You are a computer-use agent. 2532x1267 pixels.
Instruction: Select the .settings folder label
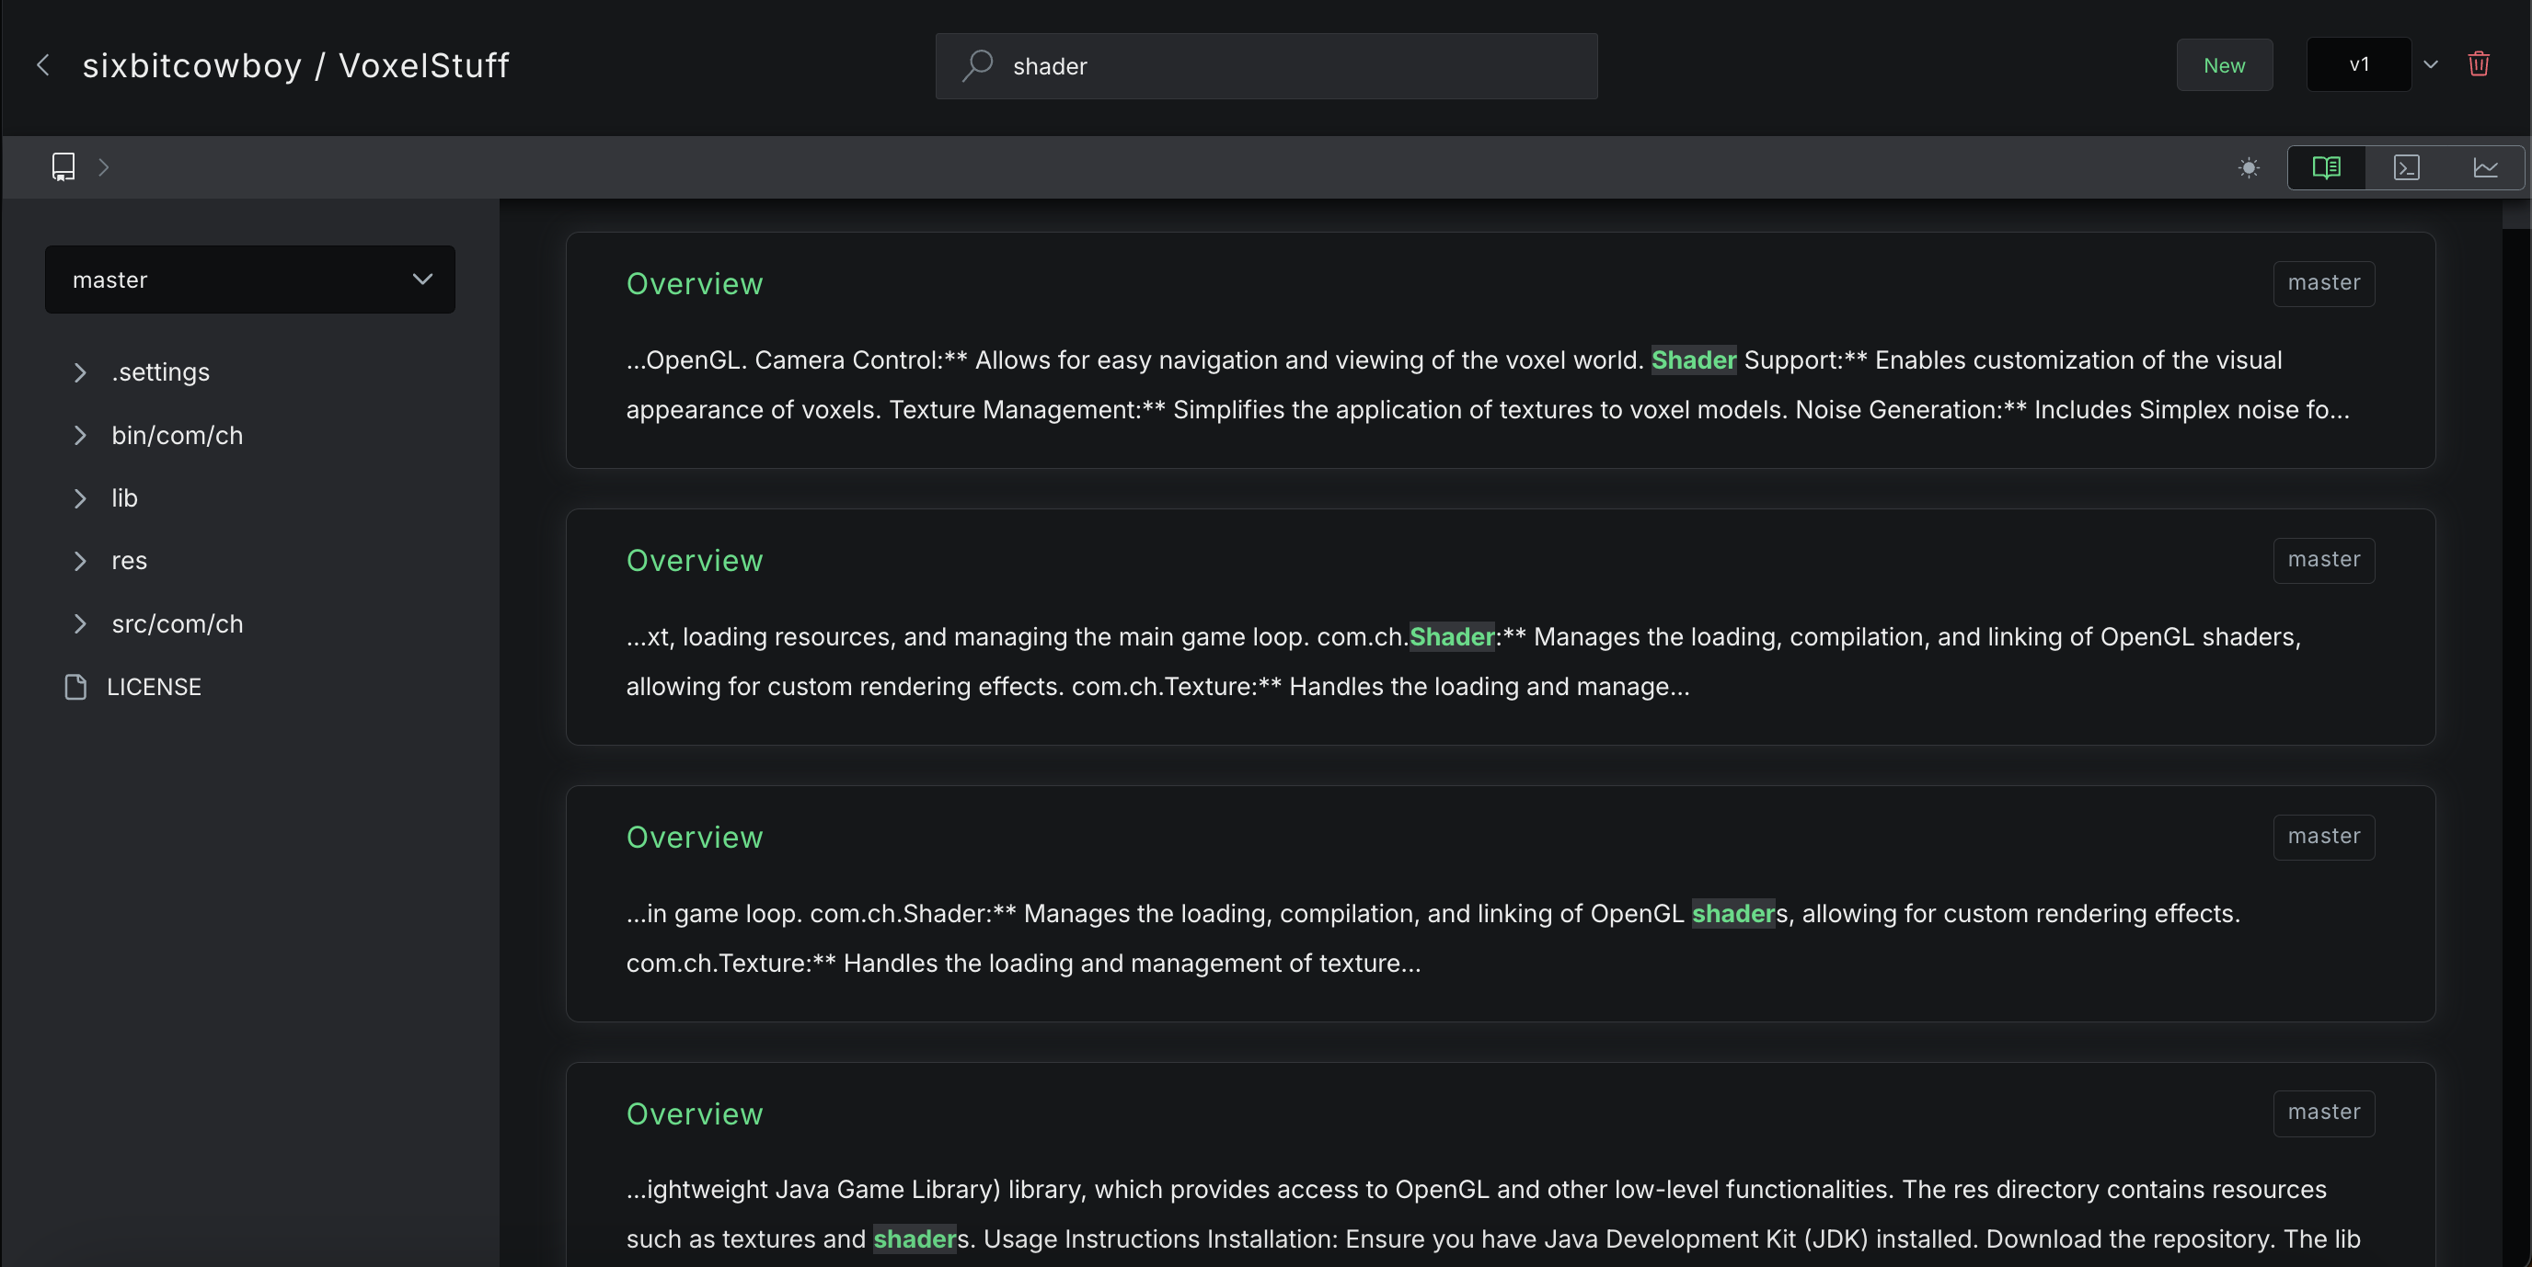(x=160, y=372)
